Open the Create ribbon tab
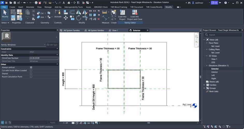Viewport: 244px width, 129px height. 12,7
